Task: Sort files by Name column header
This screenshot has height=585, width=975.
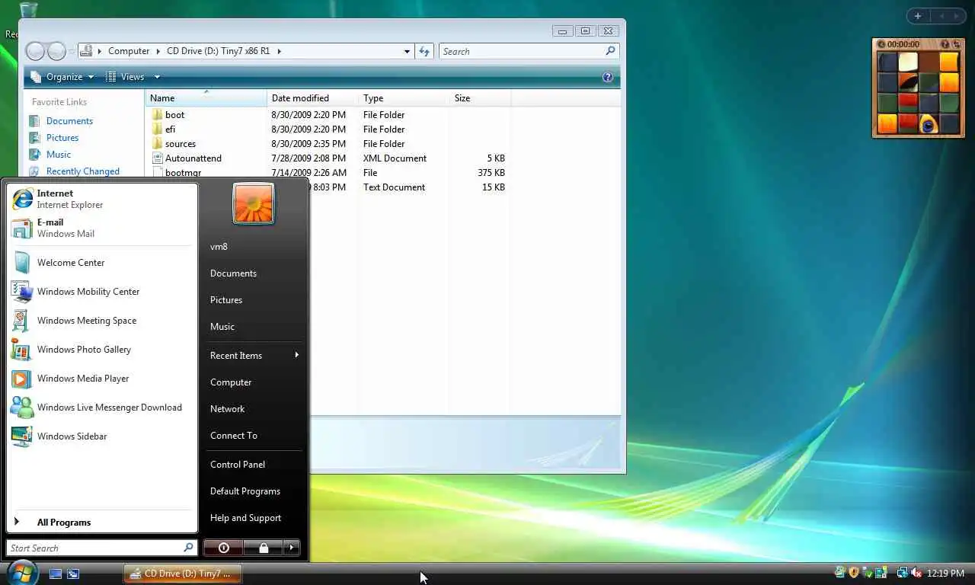Action: point(206,98)
